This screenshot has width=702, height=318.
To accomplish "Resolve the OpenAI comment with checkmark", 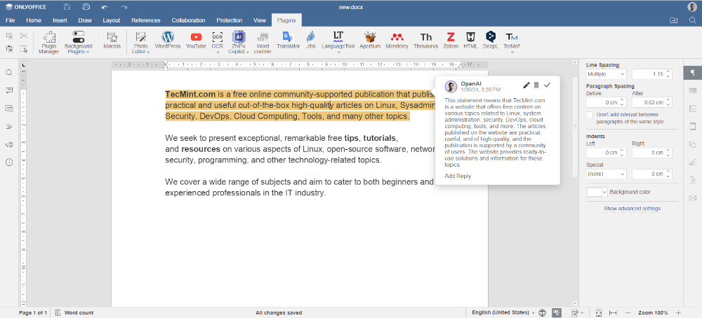I will pos(548,85).
